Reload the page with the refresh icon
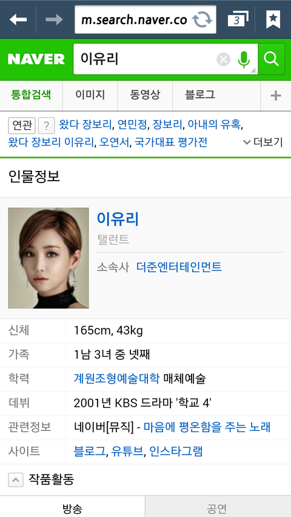This screenshot has height=517, width=291. click(x=202, y=19)
